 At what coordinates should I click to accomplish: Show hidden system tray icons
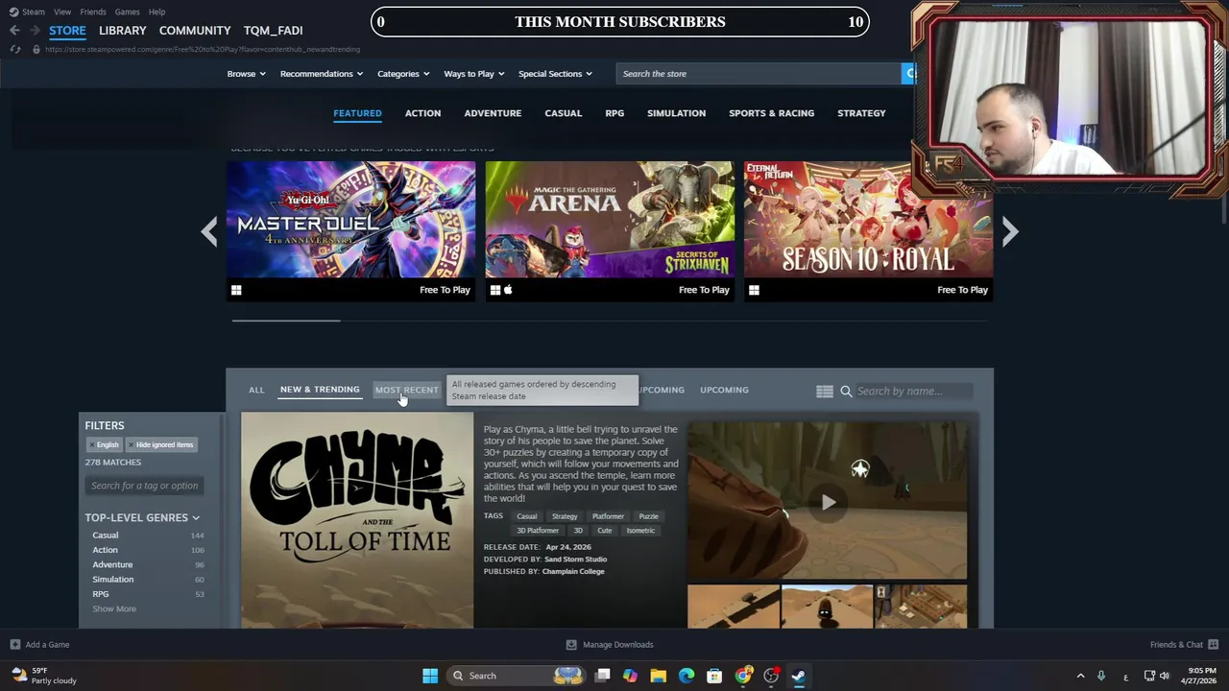(x=1080, y=676)
